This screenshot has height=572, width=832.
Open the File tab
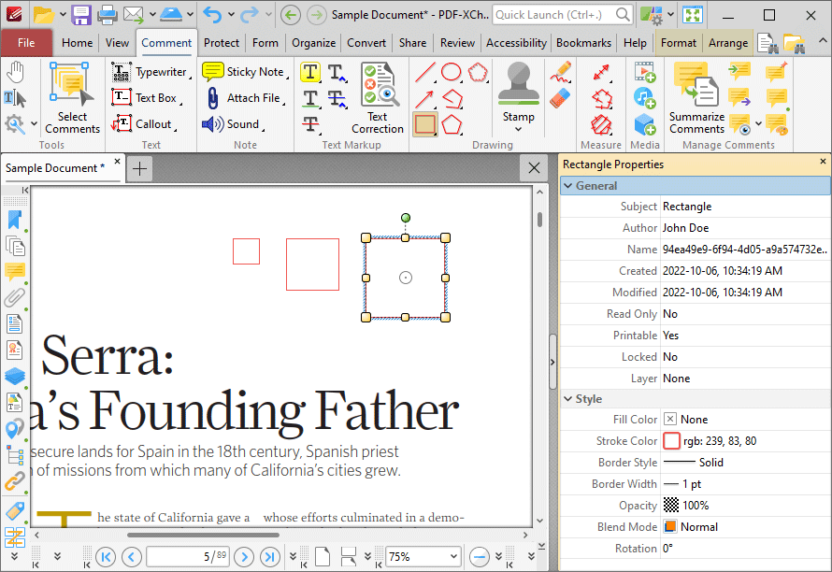tap(26, 42)
